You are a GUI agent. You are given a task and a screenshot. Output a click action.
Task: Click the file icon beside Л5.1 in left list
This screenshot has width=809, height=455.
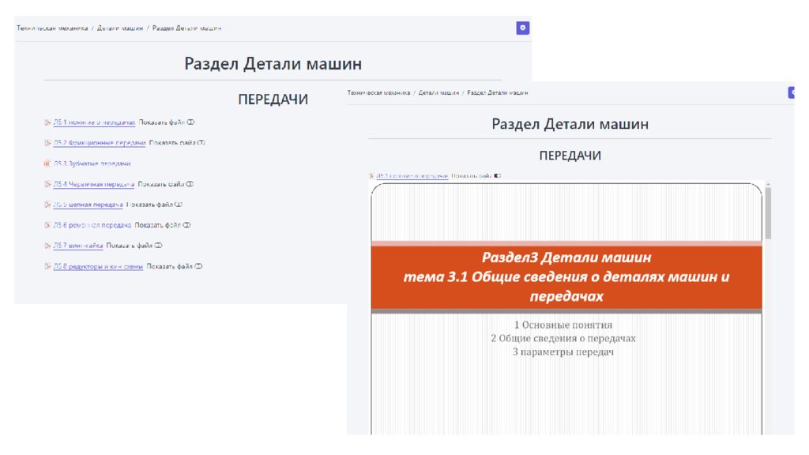(47, 122)
